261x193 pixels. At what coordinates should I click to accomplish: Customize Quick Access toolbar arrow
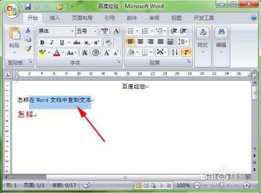72,7
